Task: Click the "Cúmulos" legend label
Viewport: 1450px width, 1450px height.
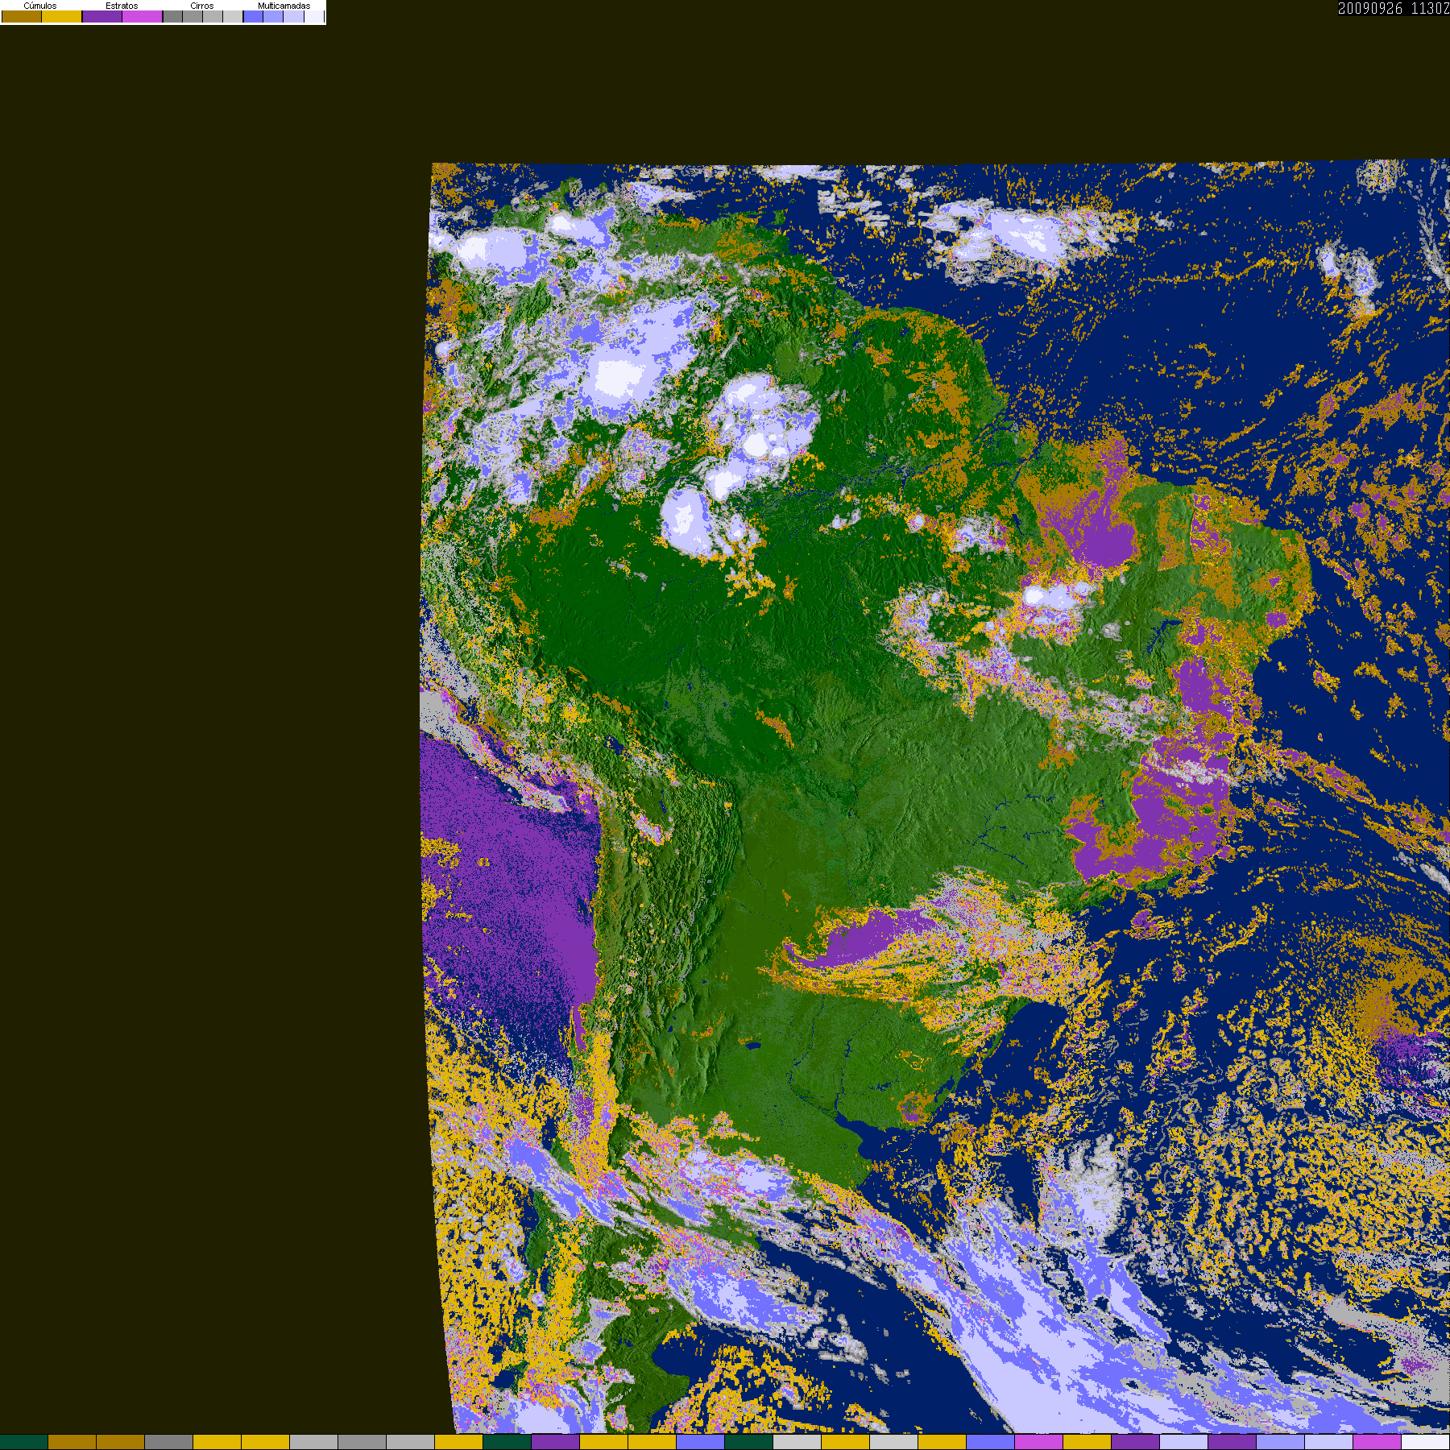Action: click(x=40, y=6)
